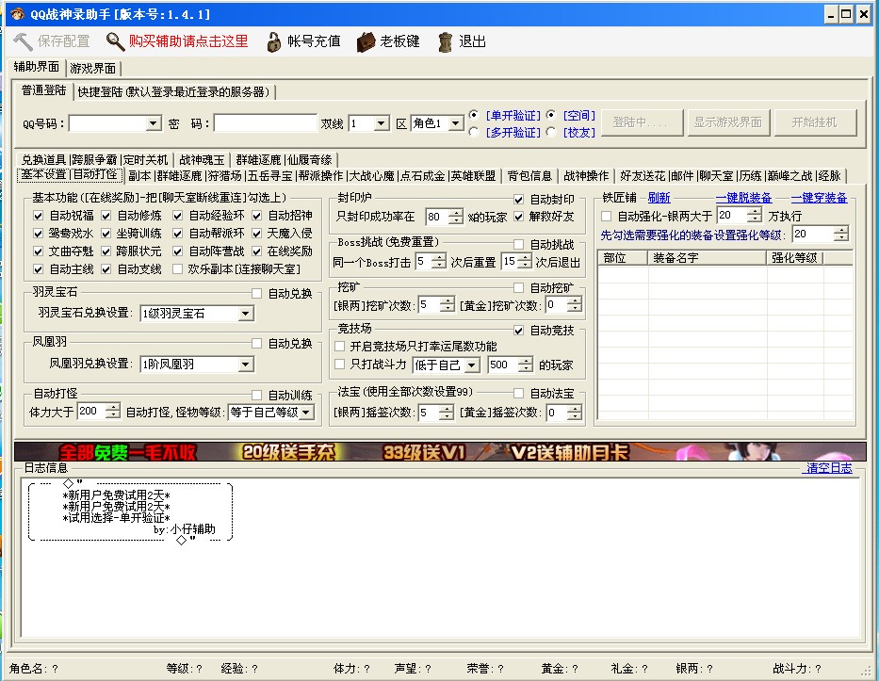Disable the 自动招神 checkbox
879x681 pixels.
point(257,216)
